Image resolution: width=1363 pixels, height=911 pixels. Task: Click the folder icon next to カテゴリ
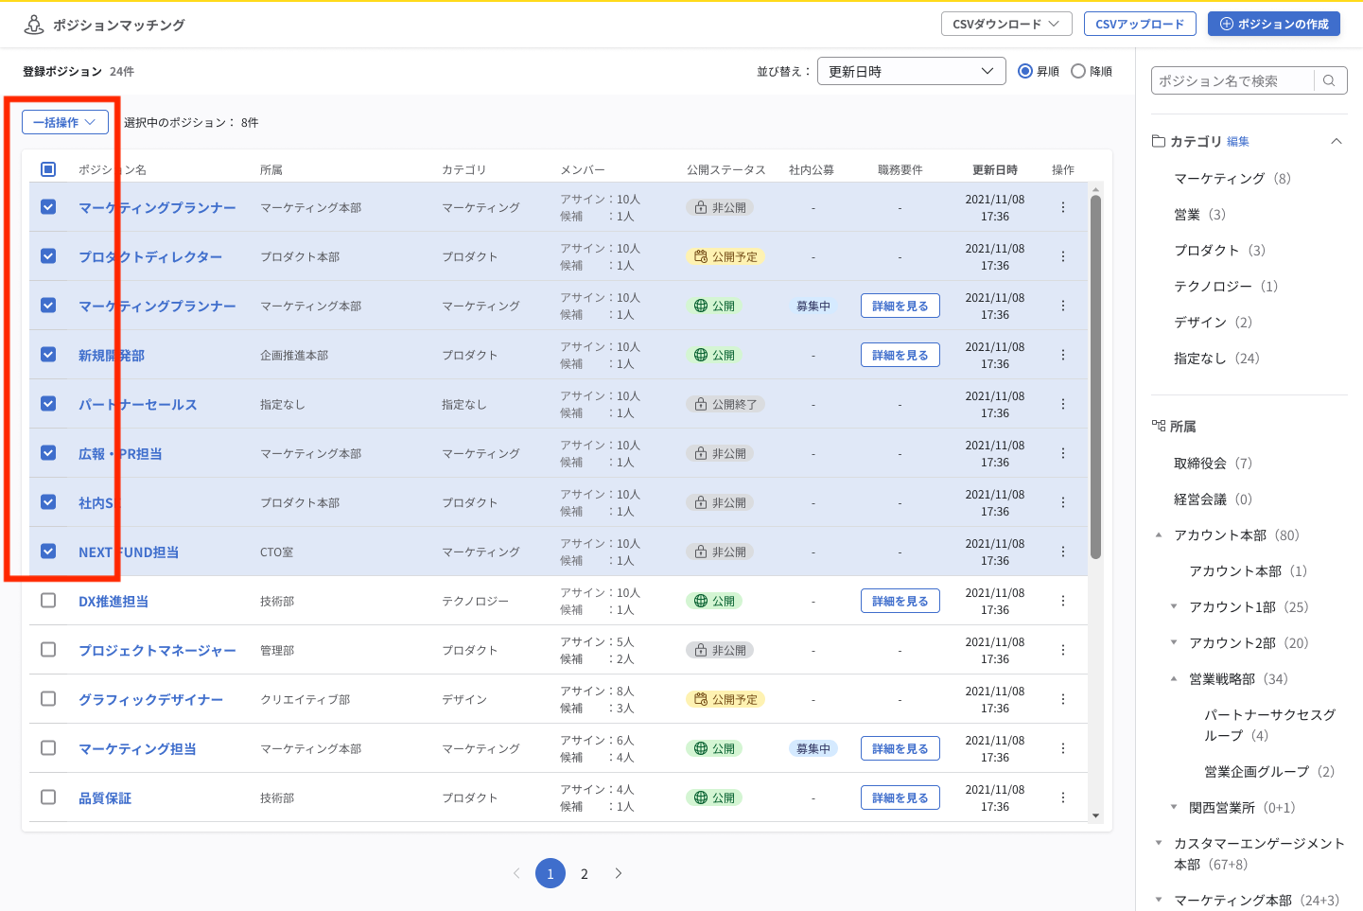point(1160,140)
